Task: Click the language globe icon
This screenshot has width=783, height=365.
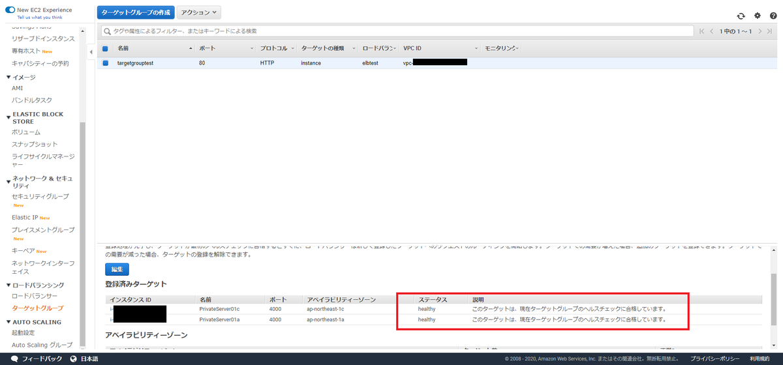Action: coord(74,359)
